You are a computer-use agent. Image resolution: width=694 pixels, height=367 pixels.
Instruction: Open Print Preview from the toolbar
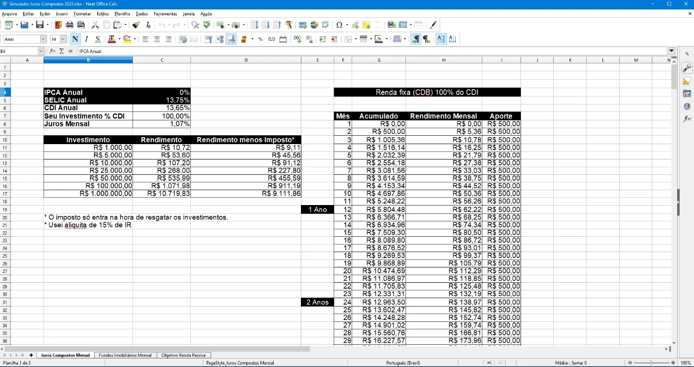click(81, 25)
